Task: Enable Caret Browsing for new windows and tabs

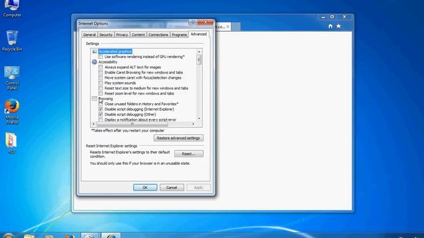Action: point(101,72)
